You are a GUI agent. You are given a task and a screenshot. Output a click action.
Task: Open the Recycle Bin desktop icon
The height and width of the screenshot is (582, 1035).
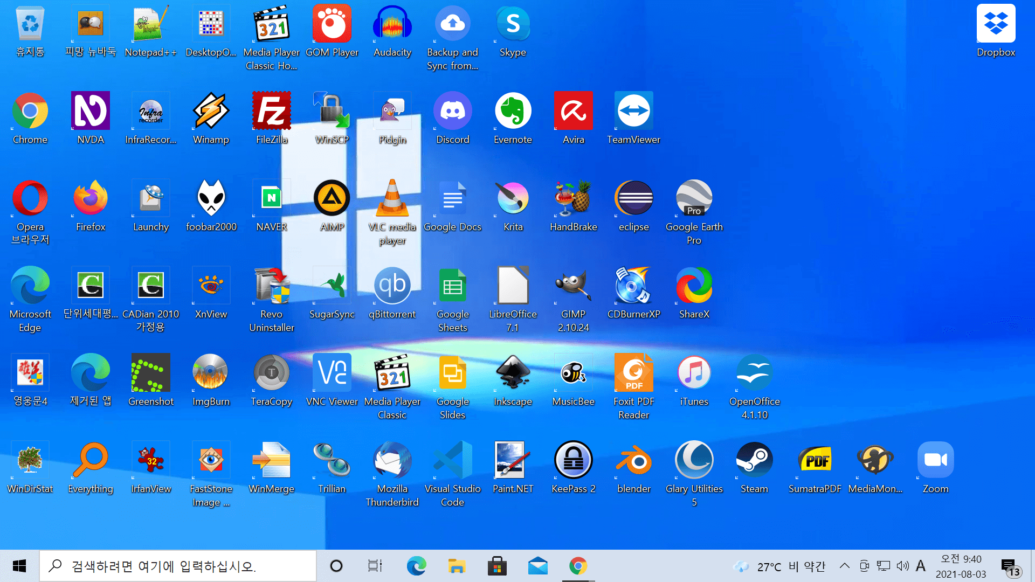pos(30,31)
